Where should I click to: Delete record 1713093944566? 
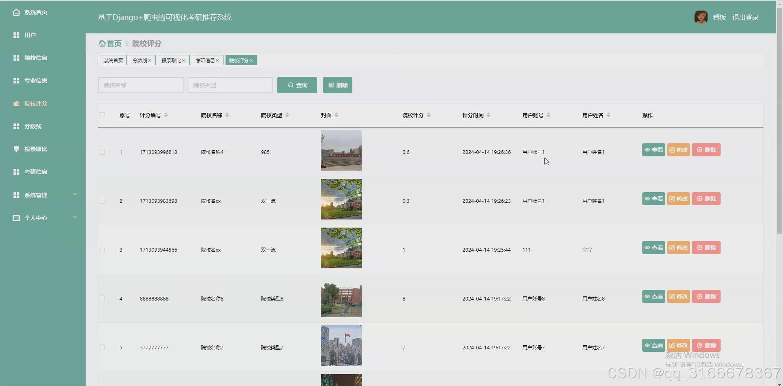(706, 248)
